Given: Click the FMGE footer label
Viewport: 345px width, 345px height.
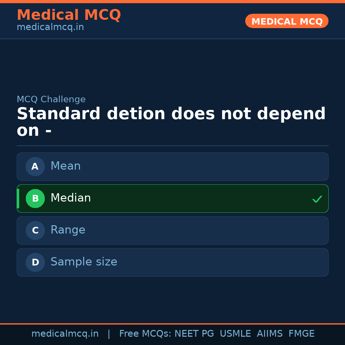Looking at the screenshot, I should click(301, 333).
